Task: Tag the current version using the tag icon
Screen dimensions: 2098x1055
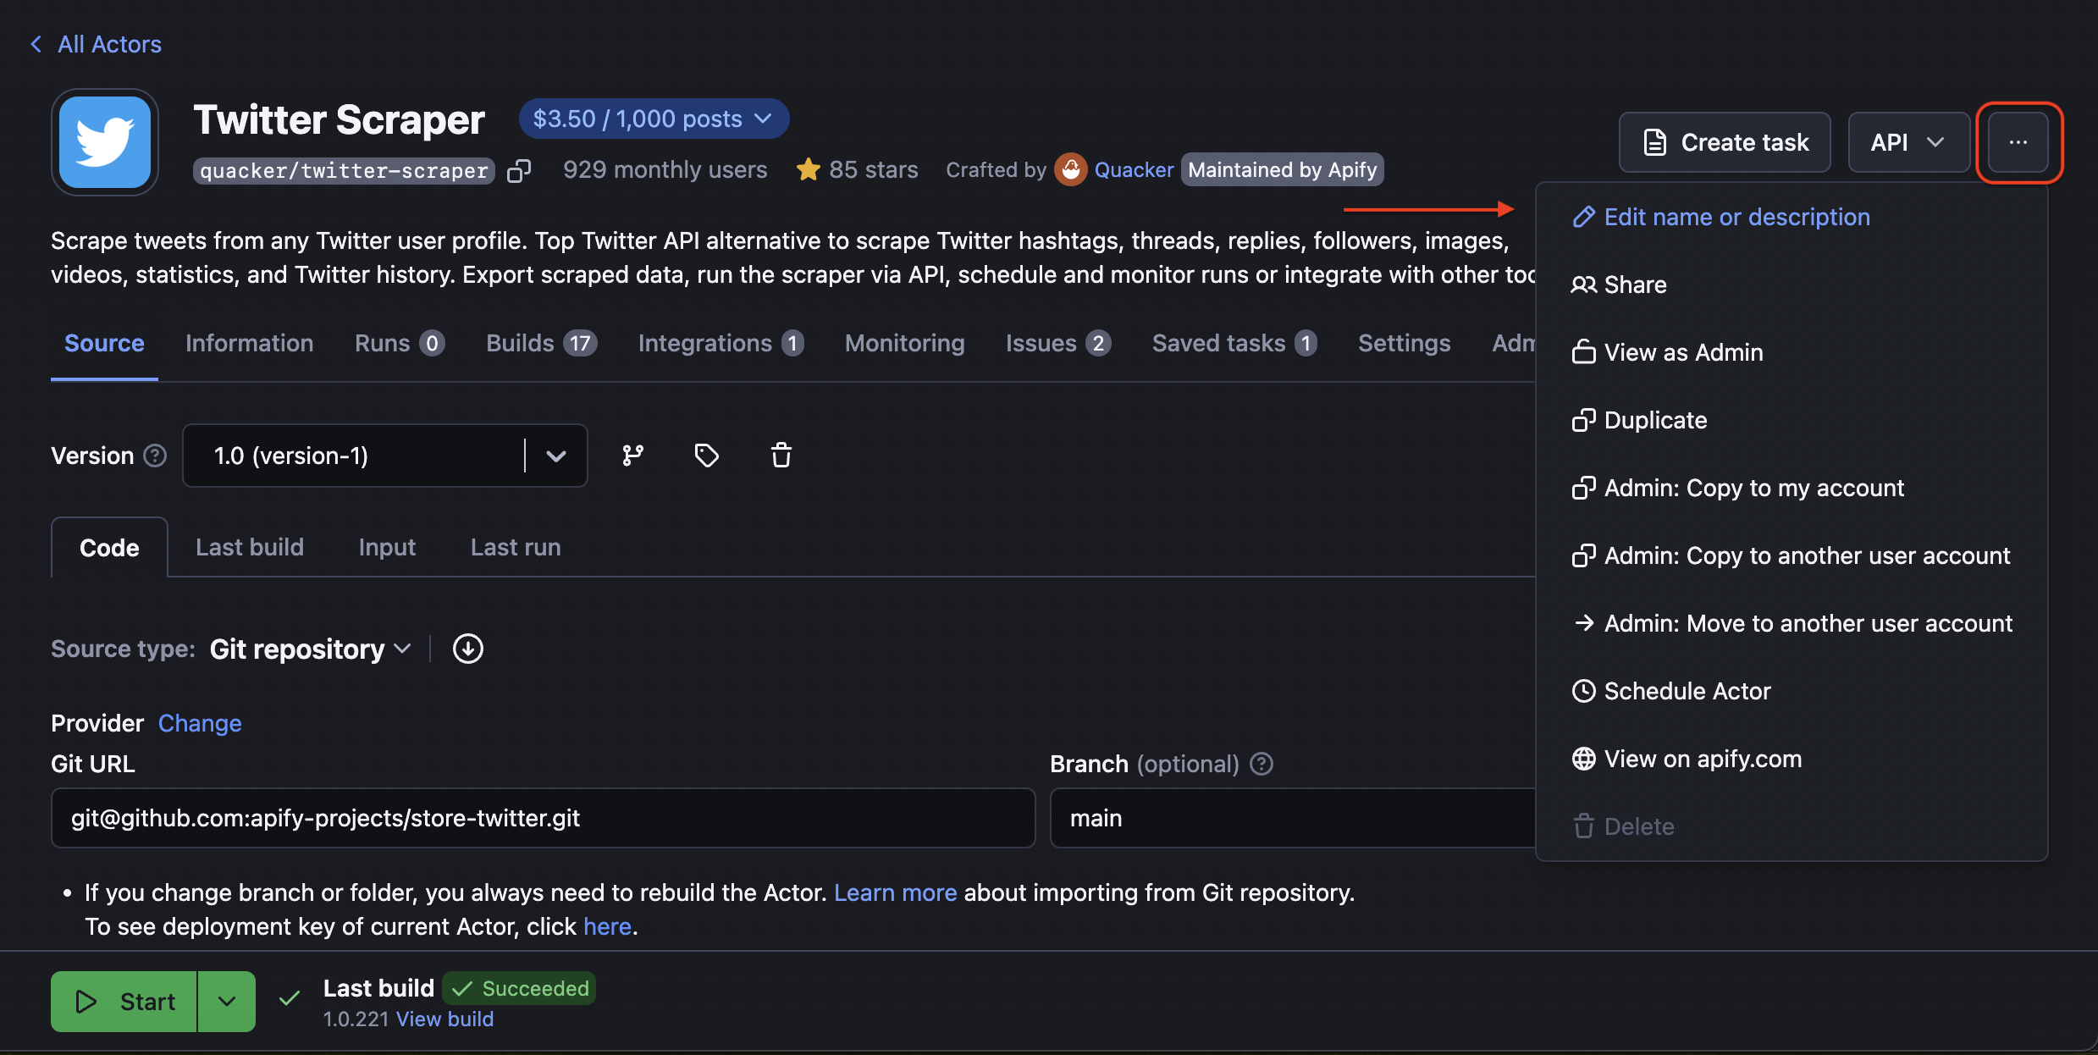Action: pyautogui.click(x=706, y=455)
